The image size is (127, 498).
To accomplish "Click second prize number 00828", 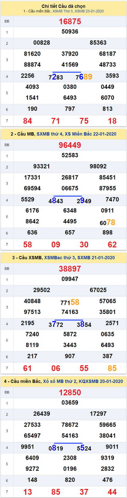I will [x=42, y=43].
